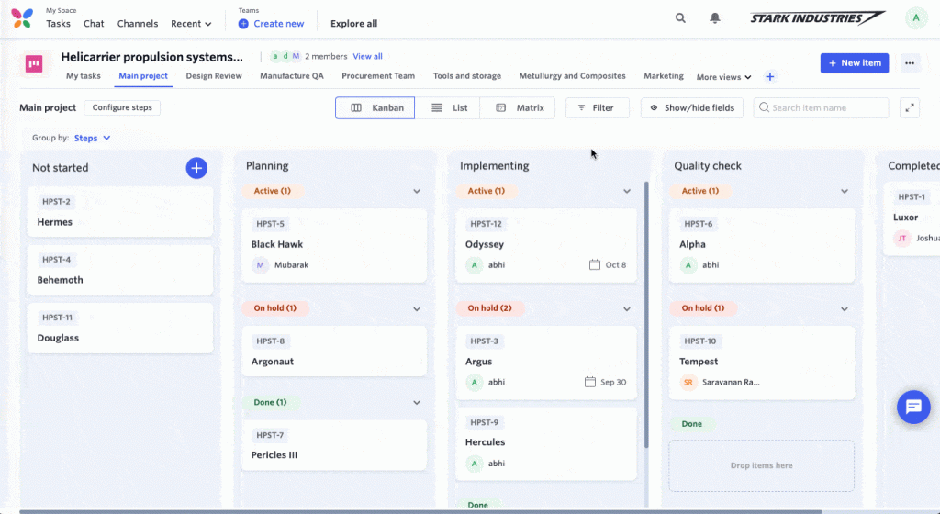
Task: Click the Oct 8 calendar icon
Action: coord(594,264)
